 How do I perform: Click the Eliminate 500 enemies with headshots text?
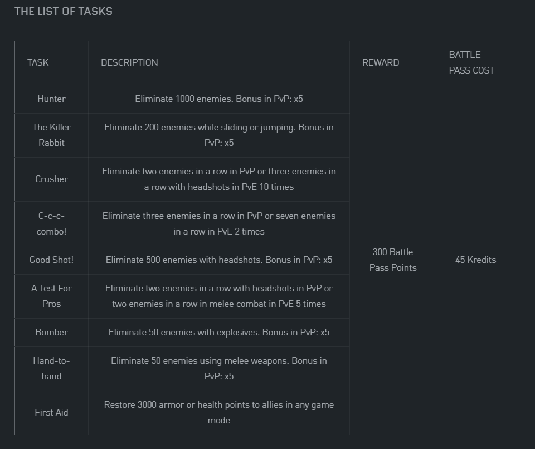tap(219, 260)
